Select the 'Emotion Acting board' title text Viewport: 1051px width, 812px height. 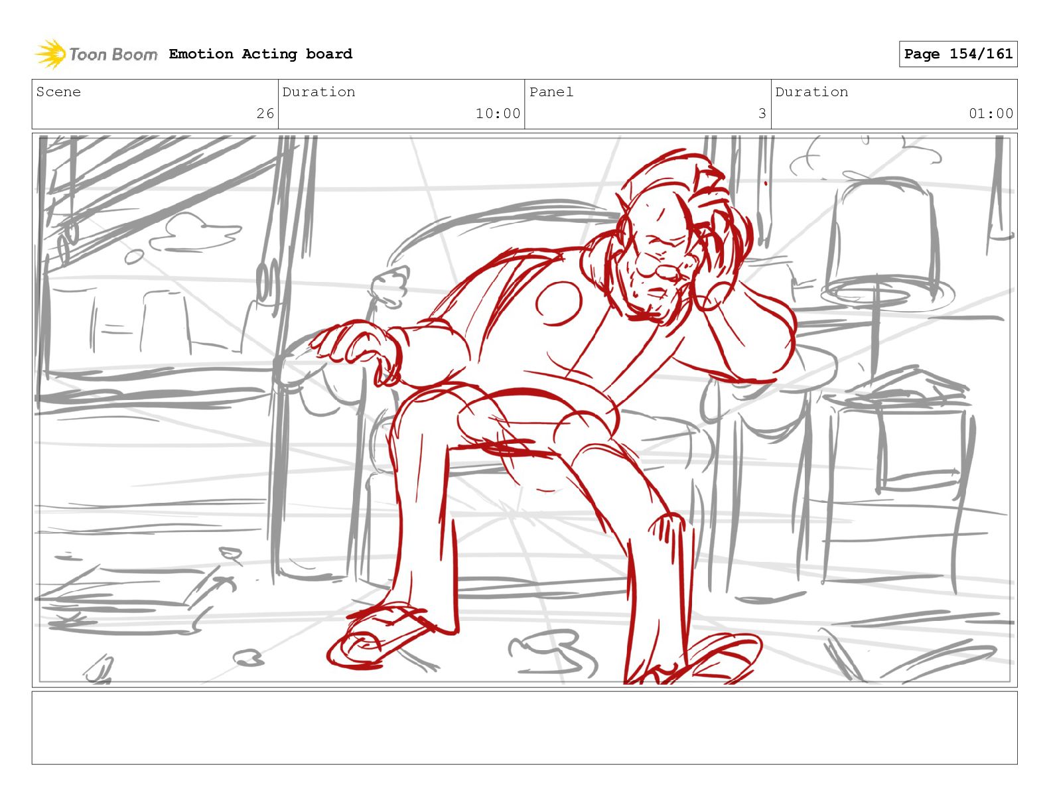[x=261, y=54]
